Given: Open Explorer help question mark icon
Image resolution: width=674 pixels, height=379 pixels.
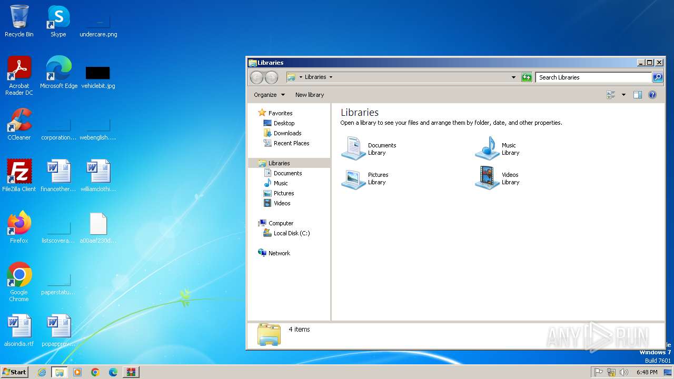Looking at the screenshot, I should [652, 95].
